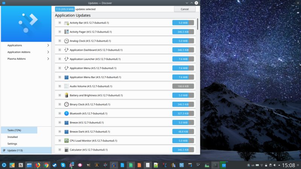
Task: Click the Activity Bar package icon
Action: pos(67,23)
